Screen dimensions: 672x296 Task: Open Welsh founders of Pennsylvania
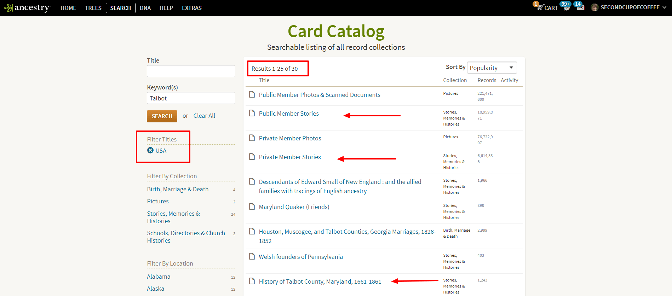pyautogui.click(x=301, y=257)
